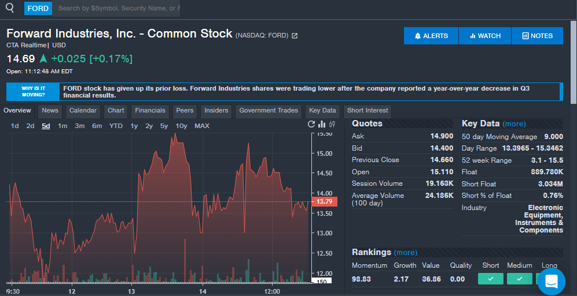Click the Open value 15.110
577x296 pixels.
(442, 172)
